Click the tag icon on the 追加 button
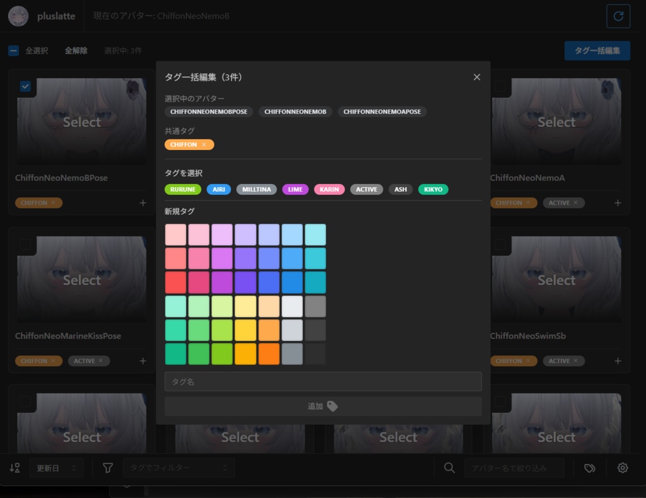The image size is (646, 498). pyautogui.click(x=332, y=406)
